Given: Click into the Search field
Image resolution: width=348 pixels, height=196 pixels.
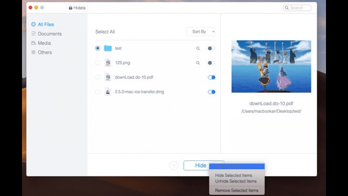Looking at the screenshot, I should tap(297, 8).
